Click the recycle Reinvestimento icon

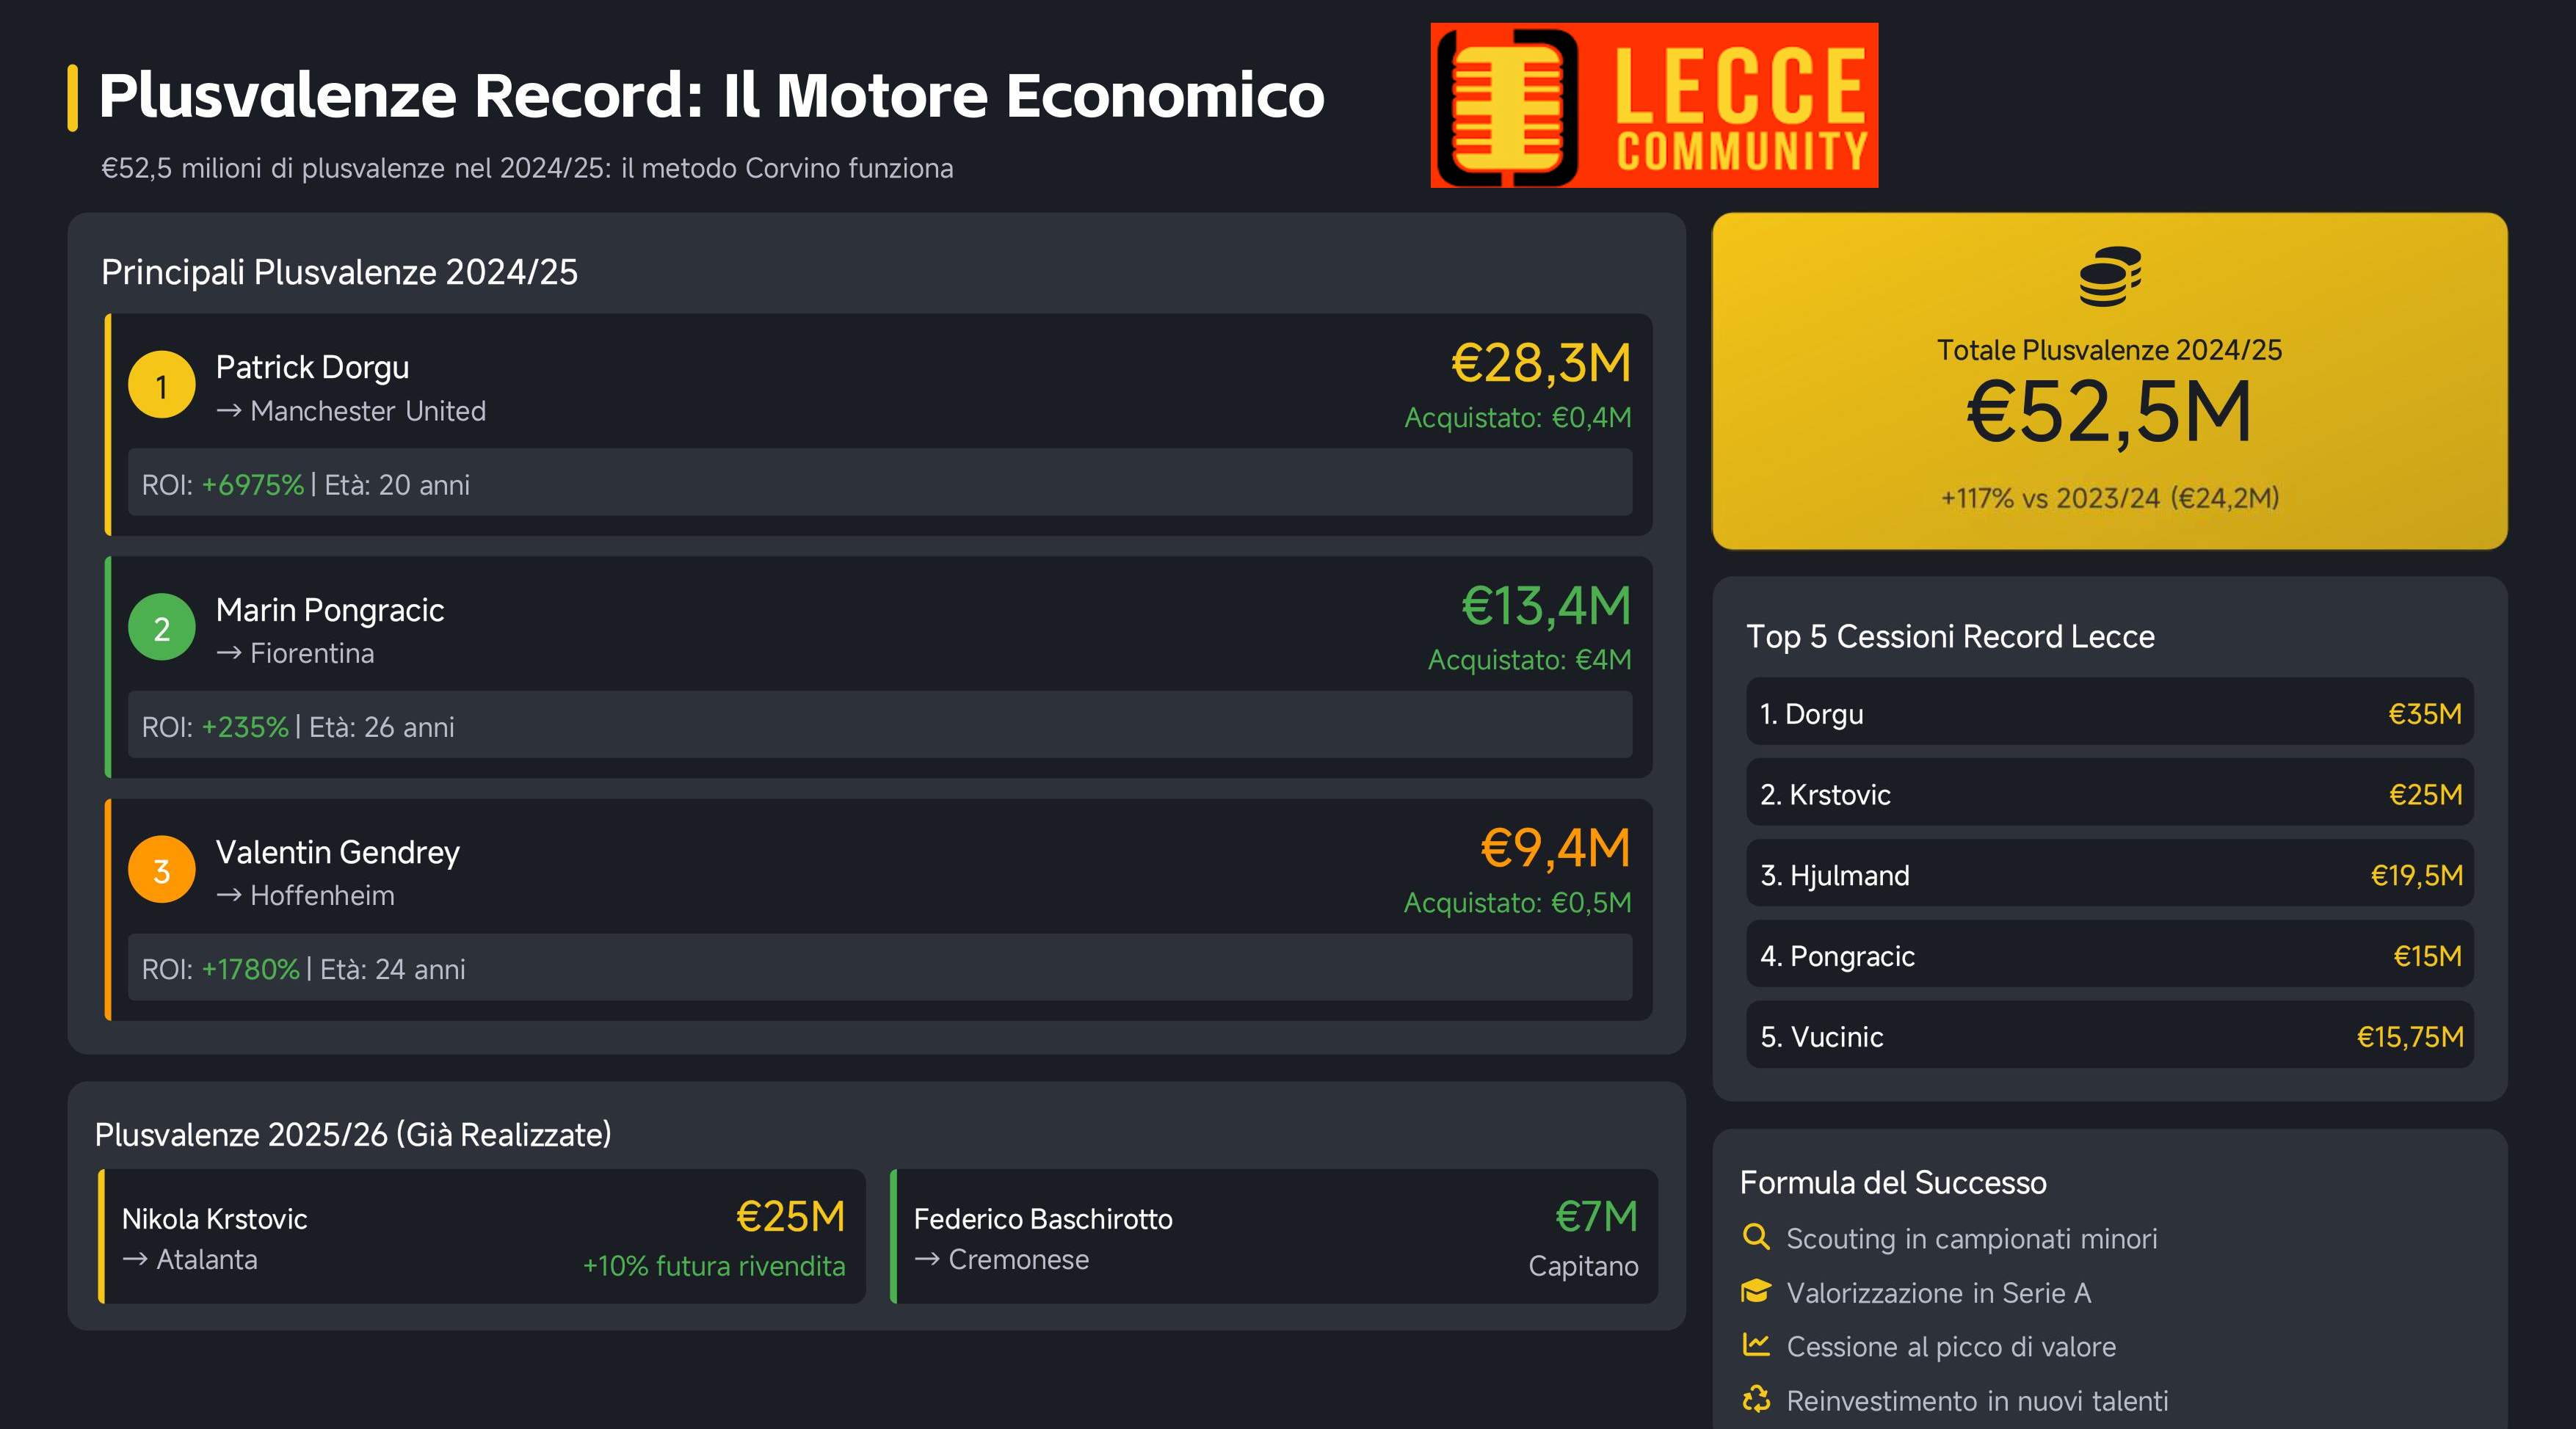[x=1756, y=1399]
